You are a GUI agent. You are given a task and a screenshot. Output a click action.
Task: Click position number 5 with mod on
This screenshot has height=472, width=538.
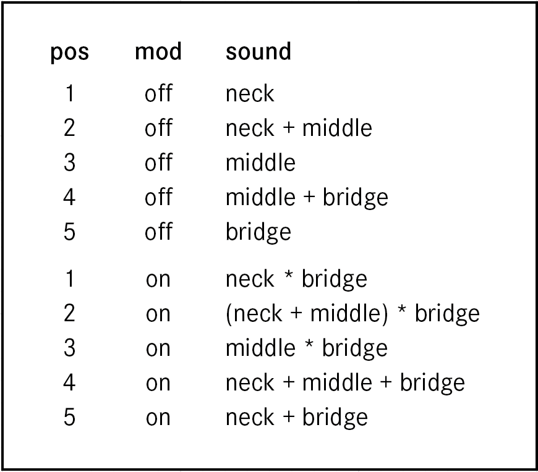point(69,417)
